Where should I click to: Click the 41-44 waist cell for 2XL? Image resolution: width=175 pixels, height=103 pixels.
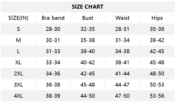pyautogui.click(x=122, y=73)
